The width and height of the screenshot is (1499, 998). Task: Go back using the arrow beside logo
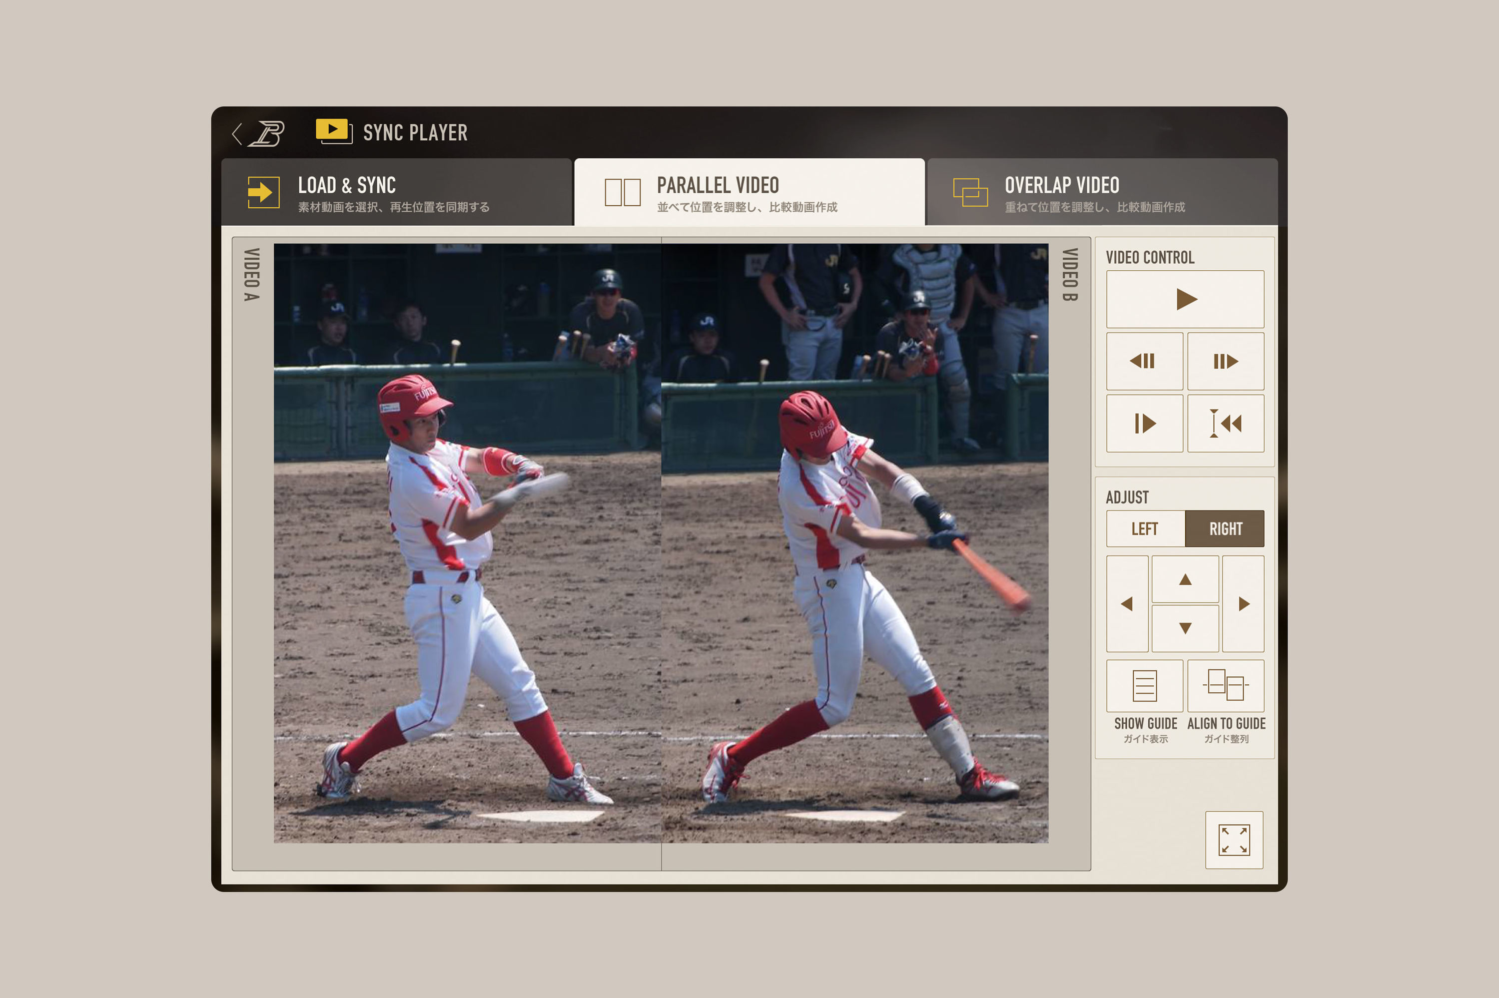click(x=237, y=134)
